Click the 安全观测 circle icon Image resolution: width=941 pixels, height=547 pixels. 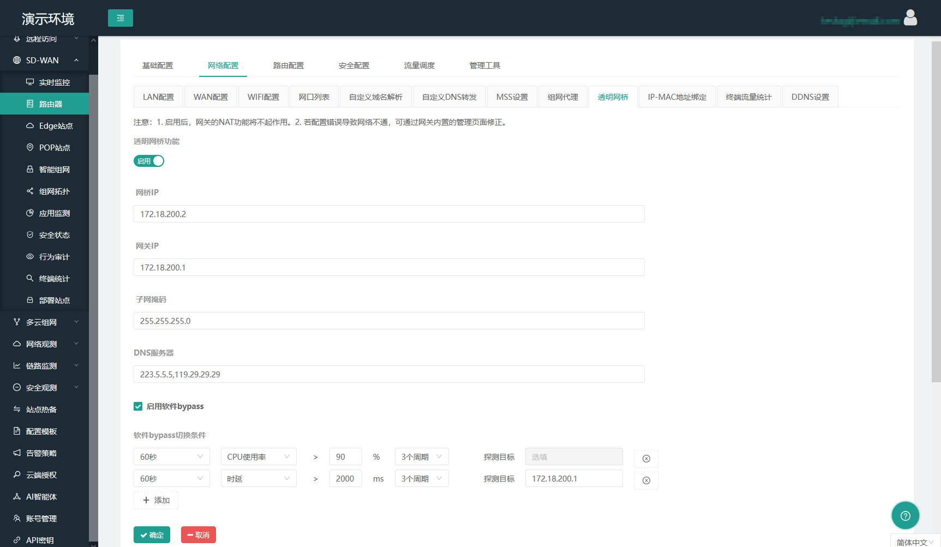pos(17,387)
